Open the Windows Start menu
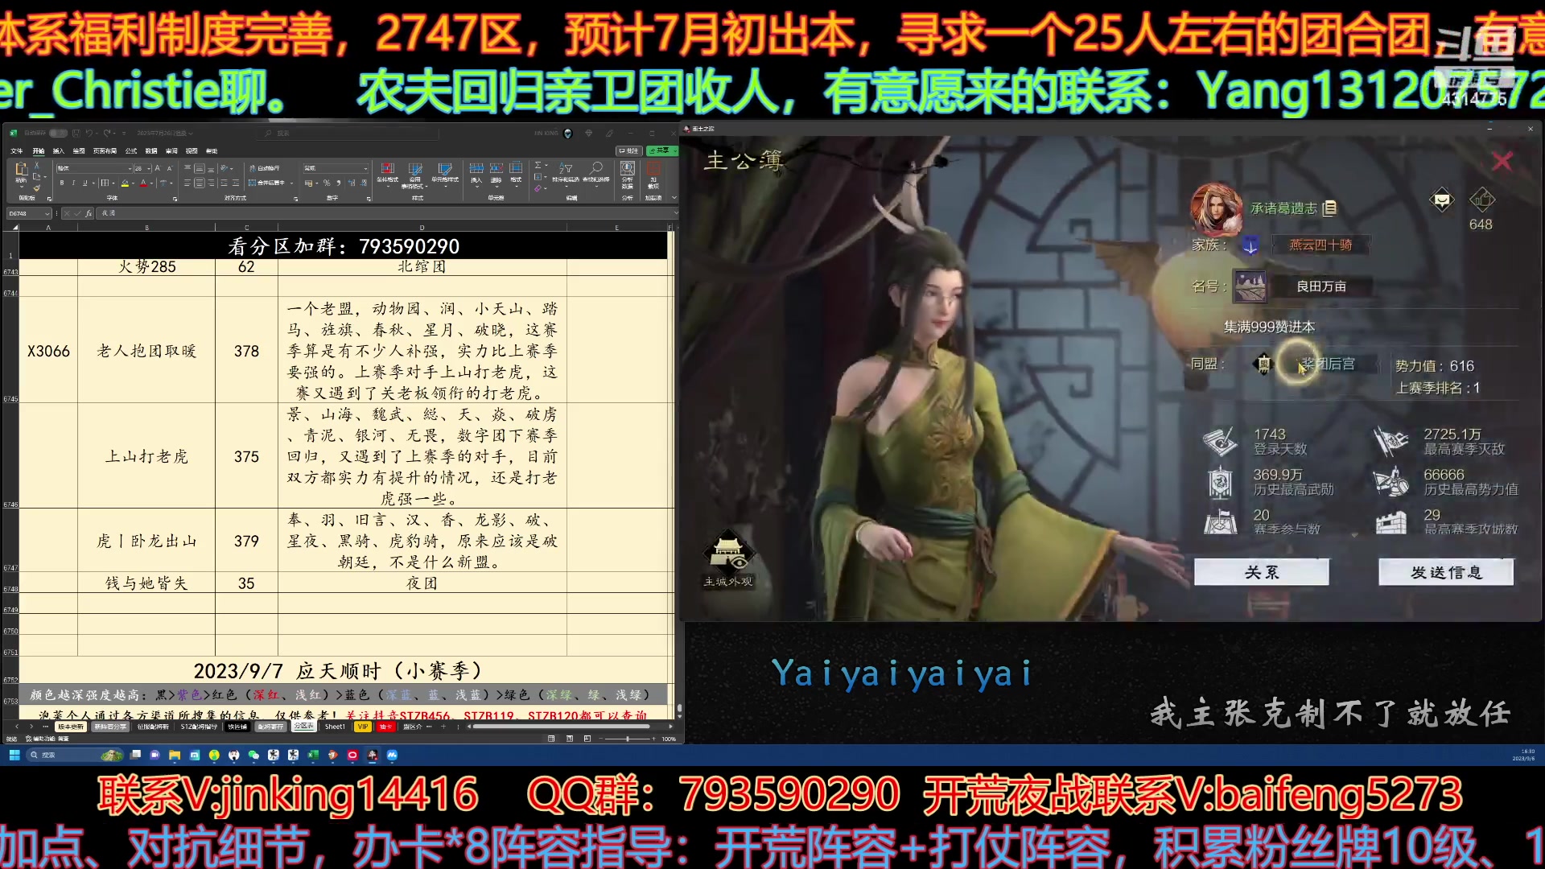Viewport: 1545px width, 869px height. point(14,755)
